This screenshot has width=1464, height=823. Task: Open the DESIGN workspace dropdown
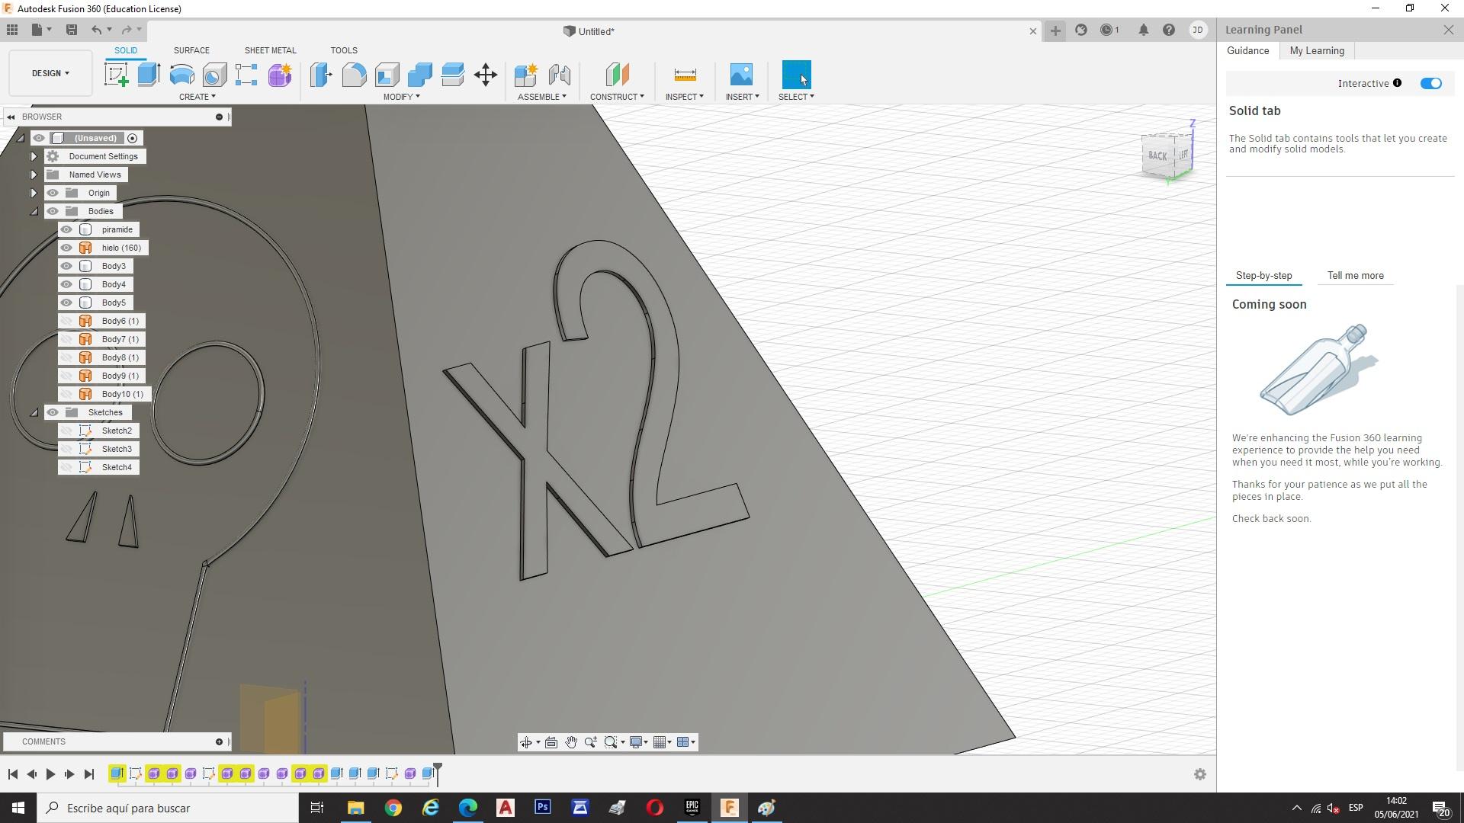[x=50, y=73]
